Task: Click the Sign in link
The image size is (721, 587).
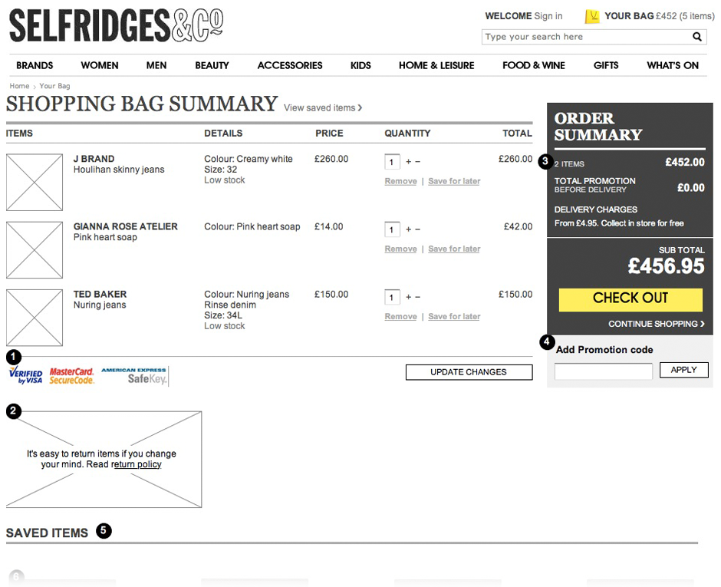Action: click(x=548, y=16)
